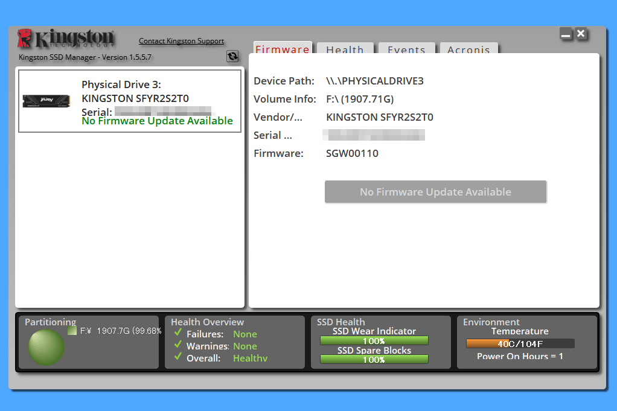Click the Failures green checkmark

[x=177, y=333]
